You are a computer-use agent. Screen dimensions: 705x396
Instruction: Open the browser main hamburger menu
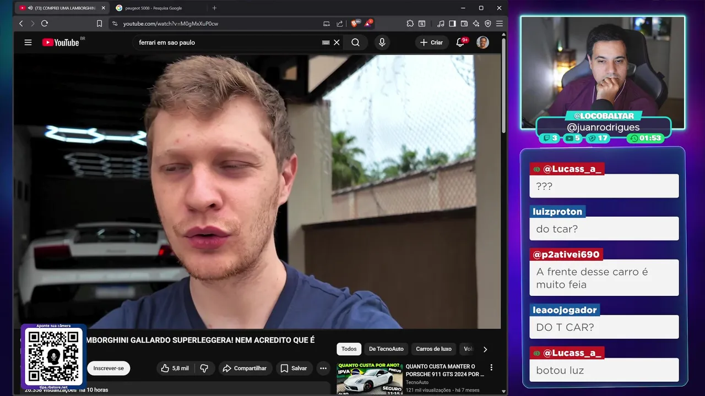pos(500,24)
